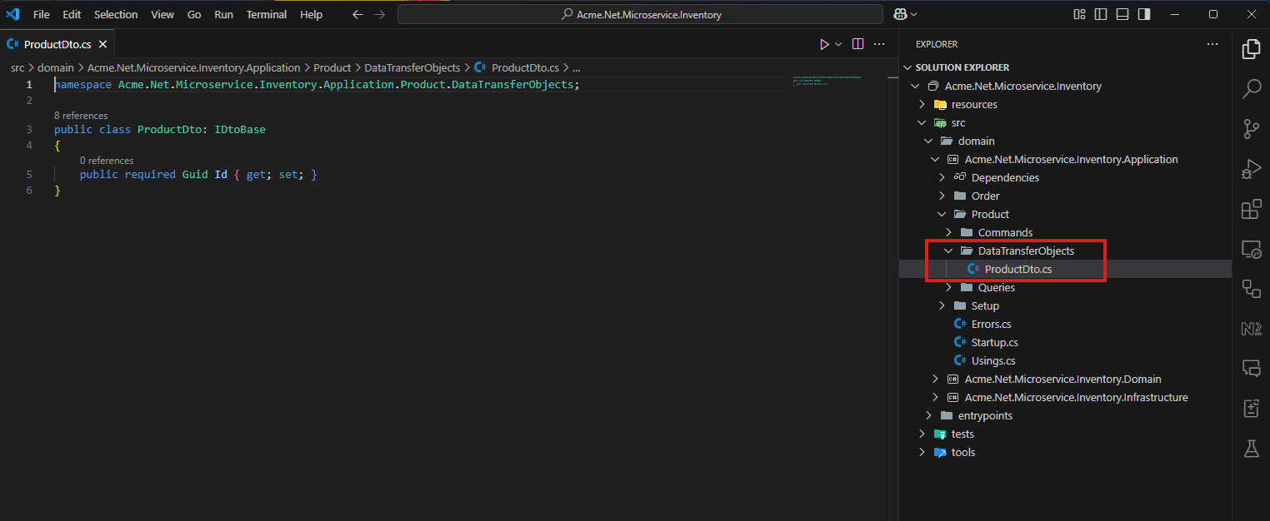Click the command center search box
The width and height of the screenshot is (1270, 521).
tap(640, 14)
